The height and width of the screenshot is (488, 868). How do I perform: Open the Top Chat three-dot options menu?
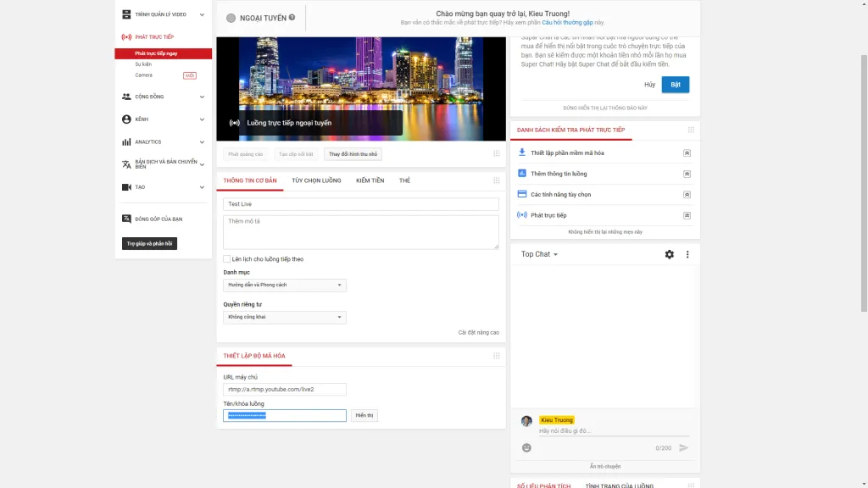coord(687,253)
